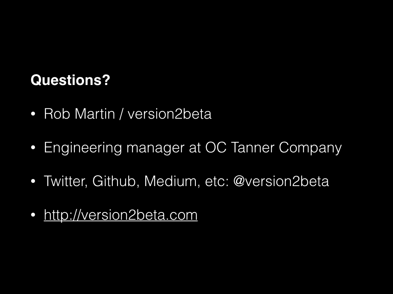Click the etc: text before the handle

coord(217,181)
